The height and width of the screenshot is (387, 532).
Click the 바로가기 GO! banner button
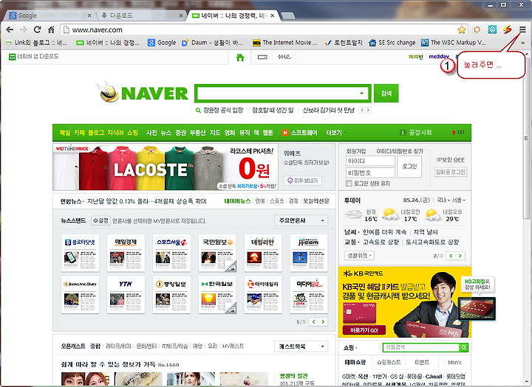tap(364, 330)
